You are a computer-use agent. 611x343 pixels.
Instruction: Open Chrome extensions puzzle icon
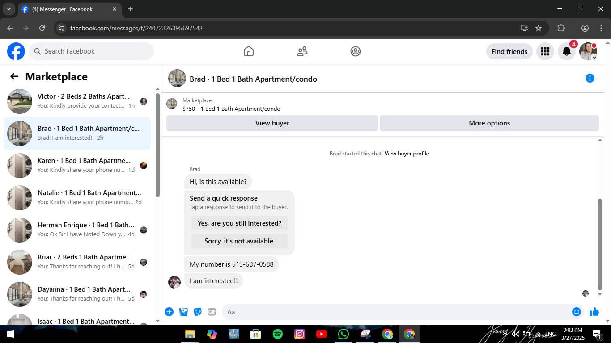point(561,28)
